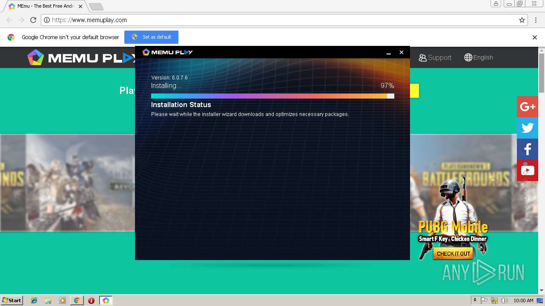This screenshot has width=545, height=306.
Task: Click the Action Center flag tray icon
Action: (x=484, y=300)
